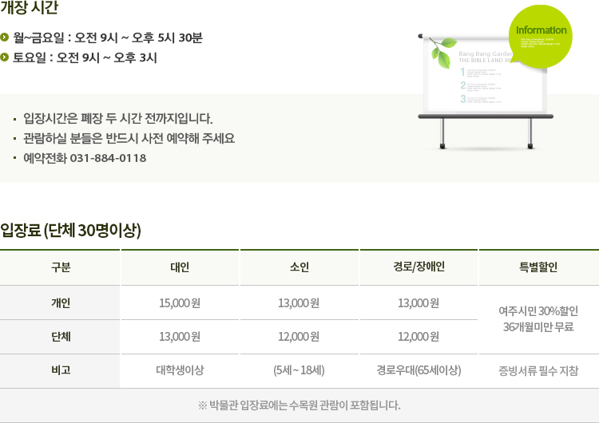Viewport: 599px width, 423px height.
Task: Click the 증빙서류 필수 지참 note cell
Action: point(538,371)
